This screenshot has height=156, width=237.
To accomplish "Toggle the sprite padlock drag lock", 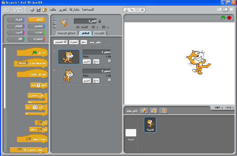I will (99, 21).
